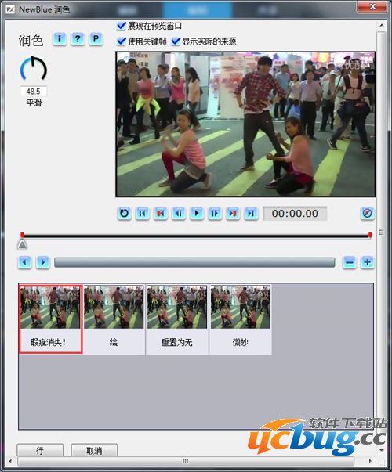Click the timecode 00:00.00 field
Screen dimensions: 392x472
(295, 214)
